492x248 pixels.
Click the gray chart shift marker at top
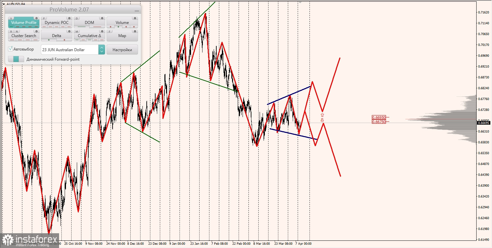pos(300,2)
